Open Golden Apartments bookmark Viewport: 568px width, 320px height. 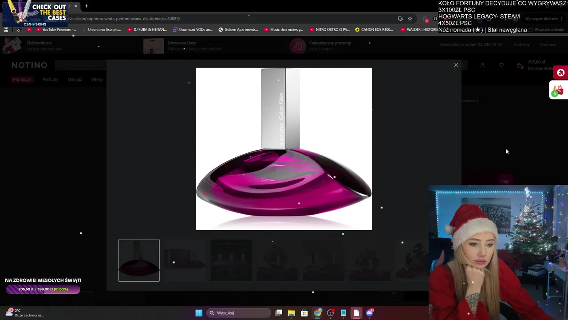(238, 30)
